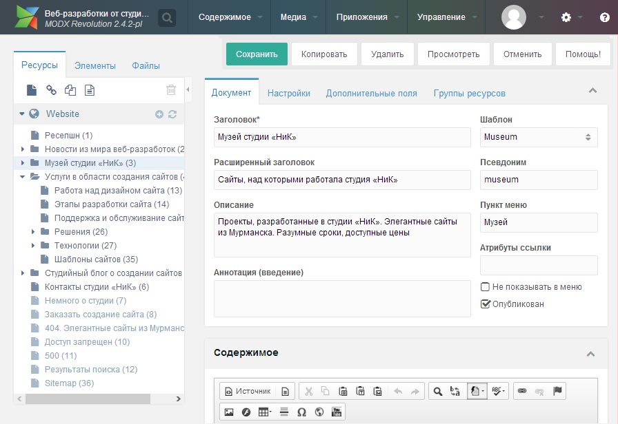Click the Помощь! button
Screen dimensions: 618x424
coord(583,54)
